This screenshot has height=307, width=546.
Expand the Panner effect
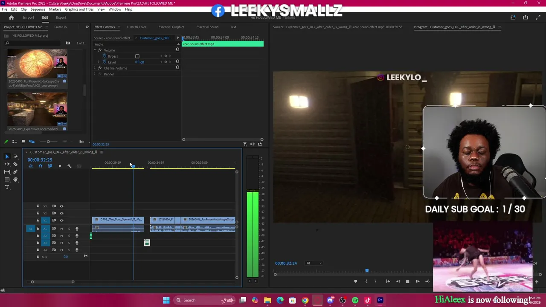click(95, 74)
